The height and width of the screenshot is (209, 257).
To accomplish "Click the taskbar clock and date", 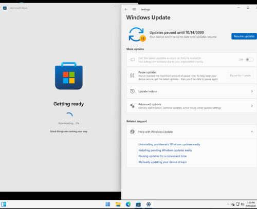I will [x=250, y=204].
